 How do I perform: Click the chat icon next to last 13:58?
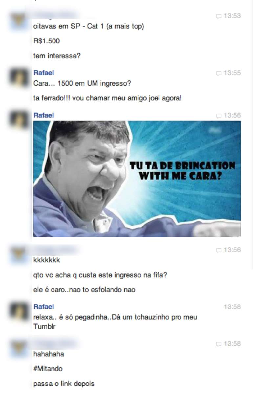click(x=219, y=344)
